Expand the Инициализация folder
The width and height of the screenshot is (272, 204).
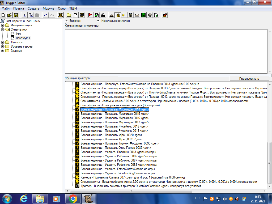tap(2, 25)
